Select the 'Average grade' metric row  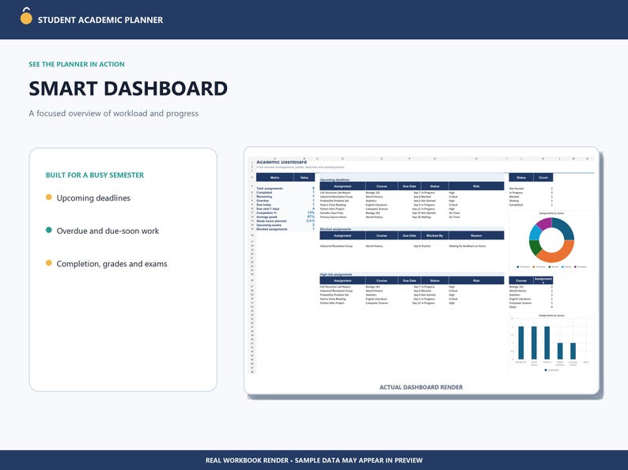[286, 216]
